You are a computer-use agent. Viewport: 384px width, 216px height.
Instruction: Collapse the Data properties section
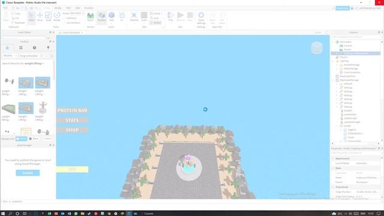click(334, 168)
